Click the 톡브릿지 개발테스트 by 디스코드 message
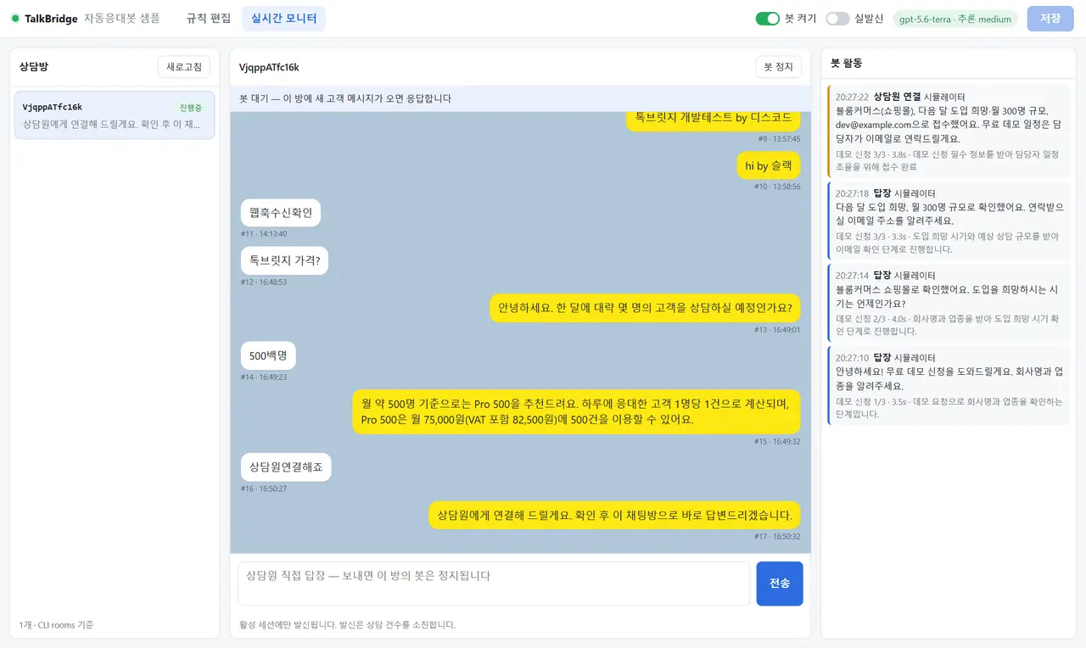The image size is (1086, 648). coord(713,119)
